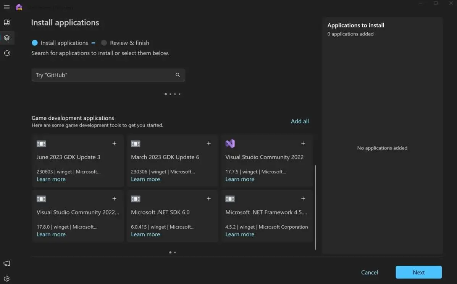Open Settings gear in sidebar
The width and height of the screenshot is (457, 284).
(6, 279)
